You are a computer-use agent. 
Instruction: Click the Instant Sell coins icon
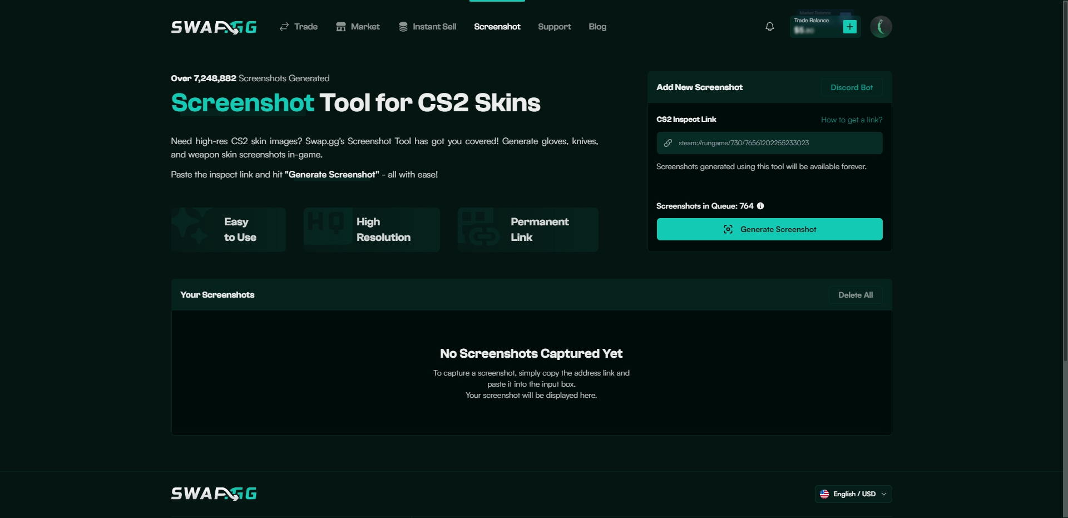[x=403, y=27]
